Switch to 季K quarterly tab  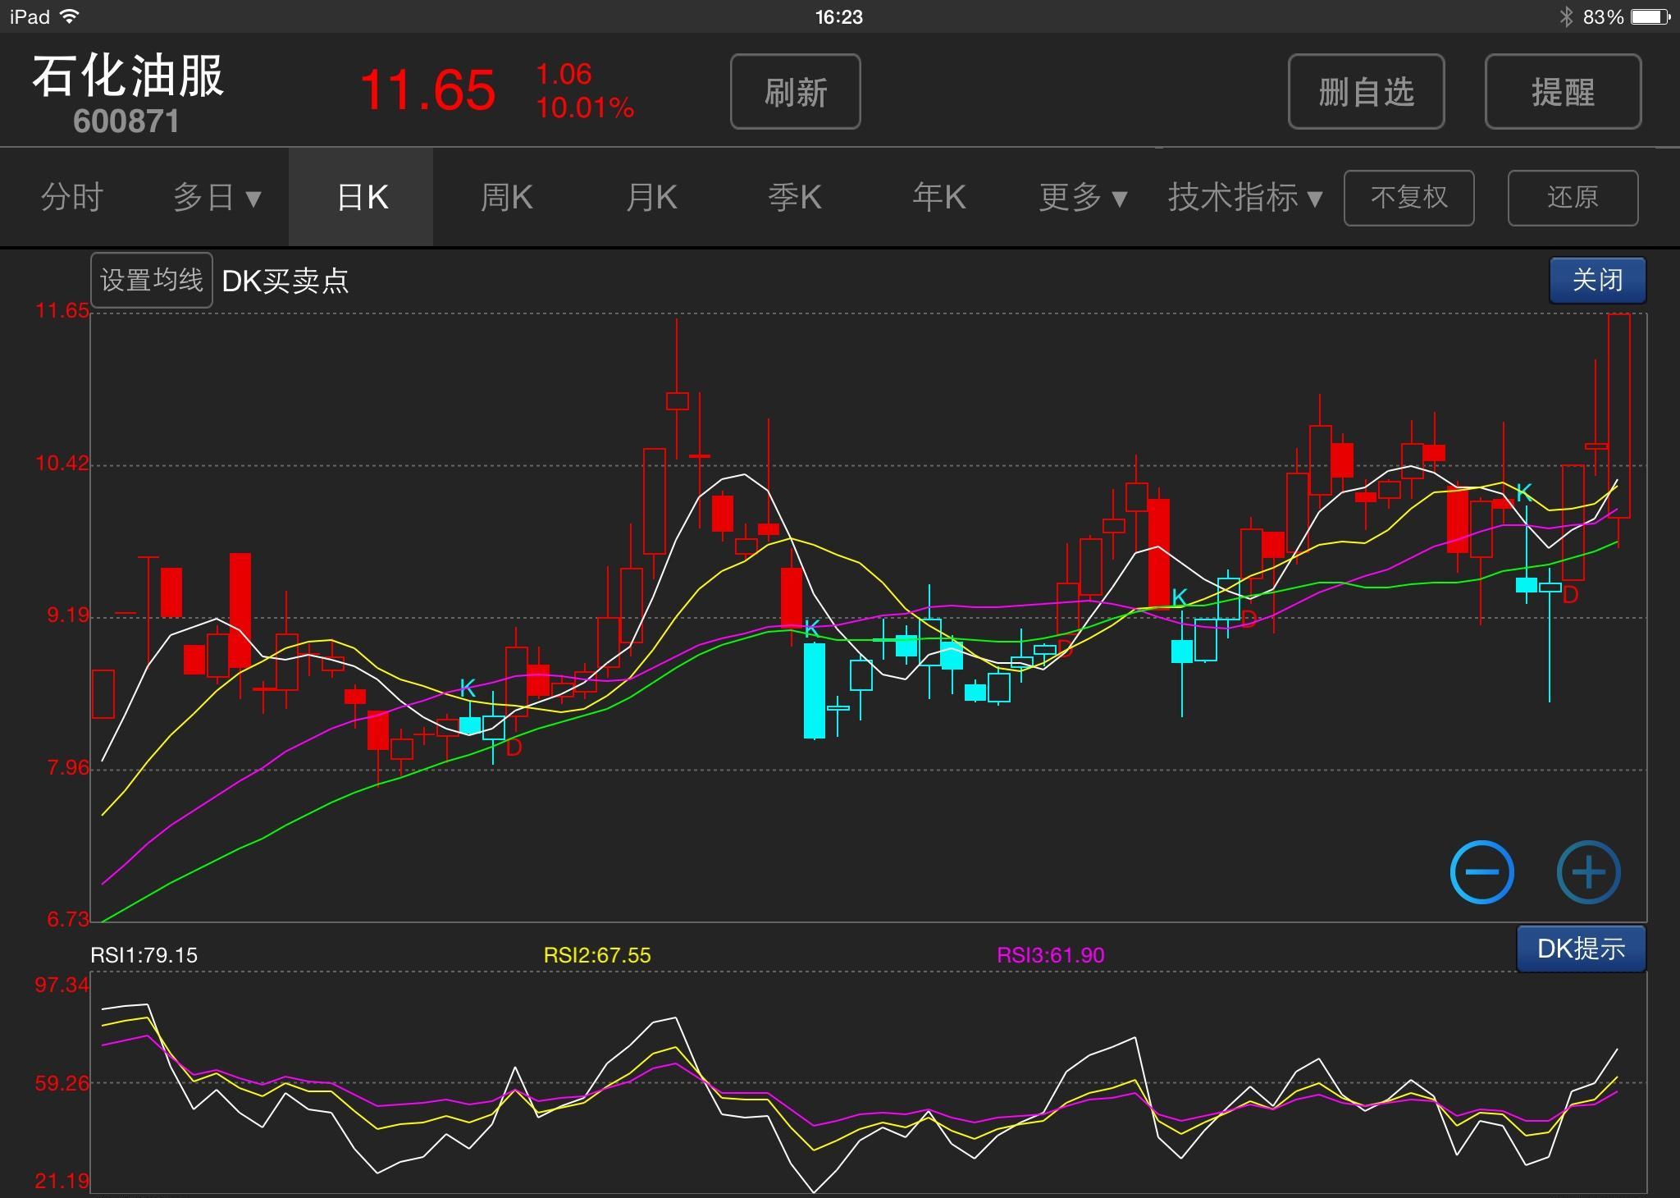[795, 197]
